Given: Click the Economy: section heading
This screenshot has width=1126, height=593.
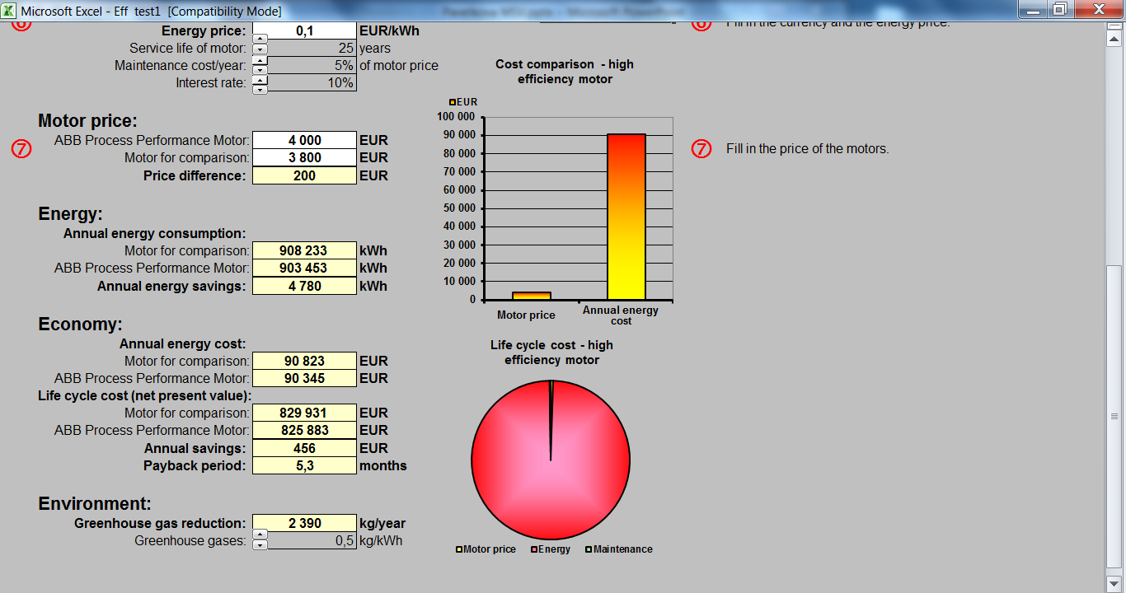Looking at the screenshot, I should (x=80, y=324).
